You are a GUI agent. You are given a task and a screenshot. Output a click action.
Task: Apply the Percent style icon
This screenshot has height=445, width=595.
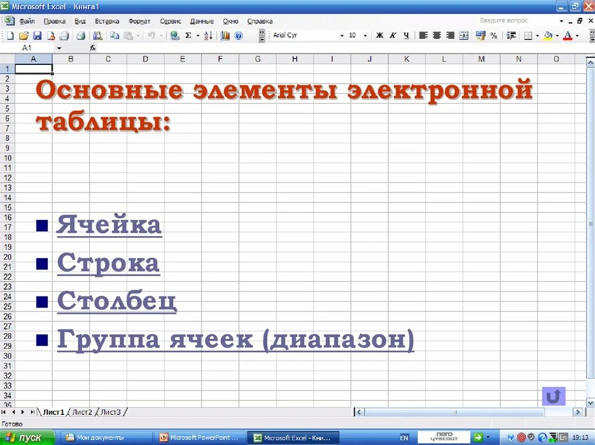tap(494, 35)
